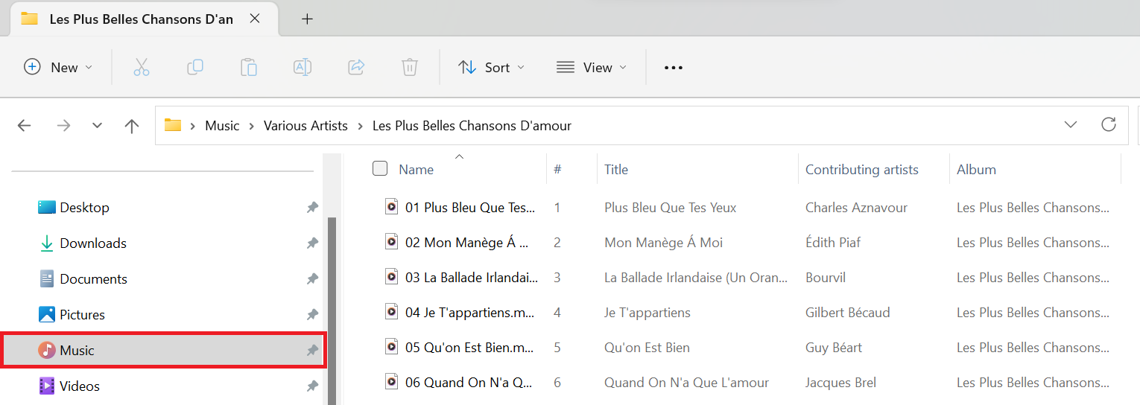Expand the View options dropdown
Screen dimensions: 1140x405
tap(592, 68)
